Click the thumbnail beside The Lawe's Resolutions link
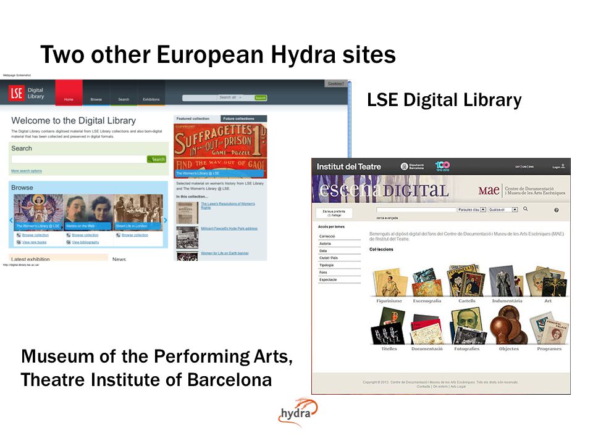Viewport: 593px width, 444px height. tap(187, 213)
